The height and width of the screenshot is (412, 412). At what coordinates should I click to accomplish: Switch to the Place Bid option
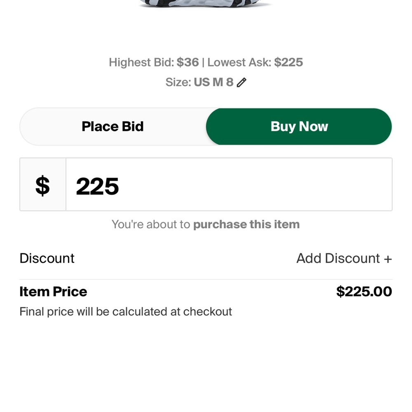(112, 126)
